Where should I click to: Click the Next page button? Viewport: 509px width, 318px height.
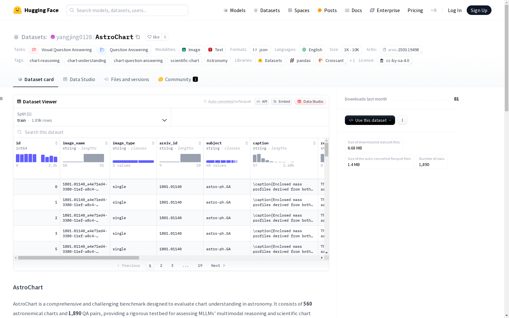coord(218,266)
